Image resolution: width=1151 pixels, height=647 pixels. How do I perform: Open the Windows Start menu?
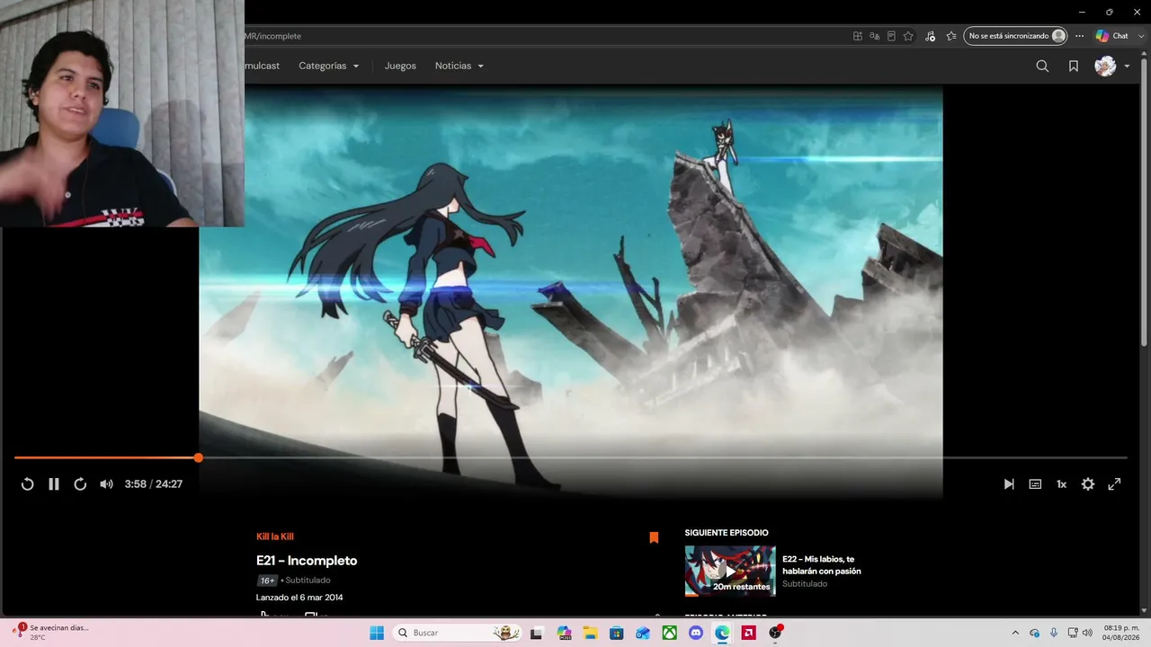[377, 633]
